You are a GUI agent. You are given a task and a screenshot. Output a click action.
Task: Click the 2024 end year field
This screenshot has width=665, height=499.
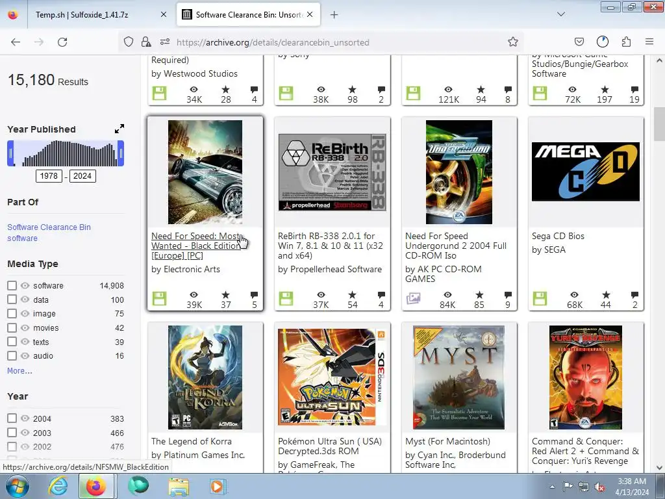click(x=82, y=176)
